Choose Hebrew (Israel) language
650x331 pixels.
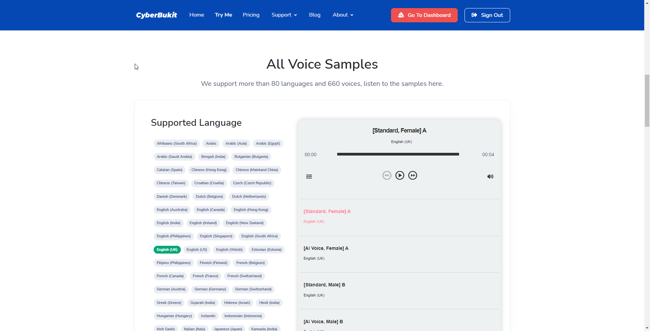237,303
